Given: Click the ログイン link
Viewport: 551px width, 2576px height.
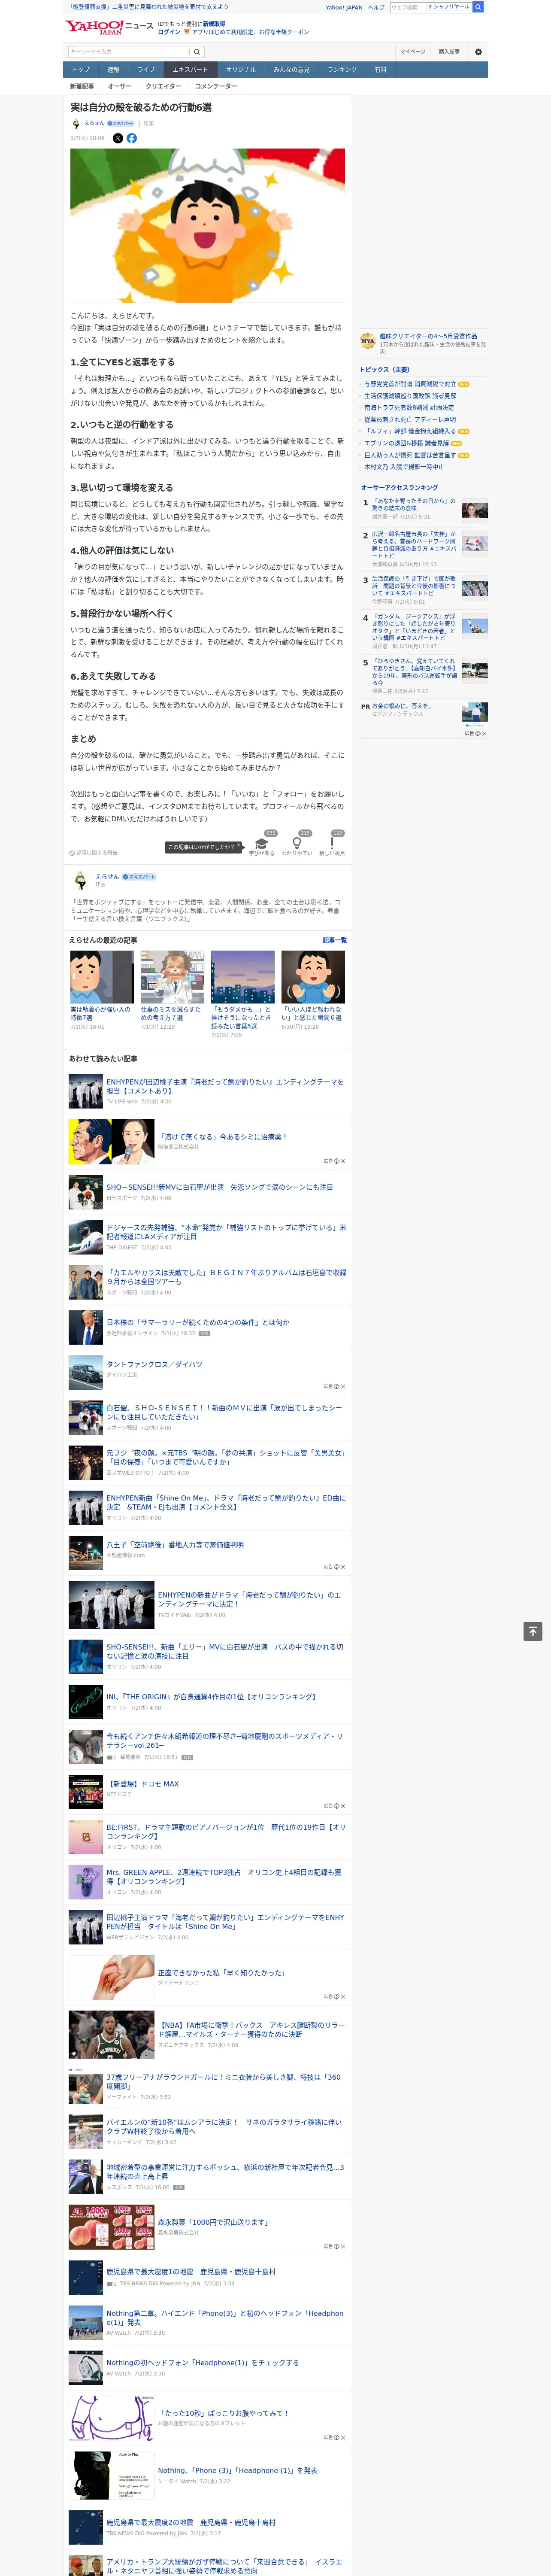Looking at the screenshot, I should click(x=169, y=32).
